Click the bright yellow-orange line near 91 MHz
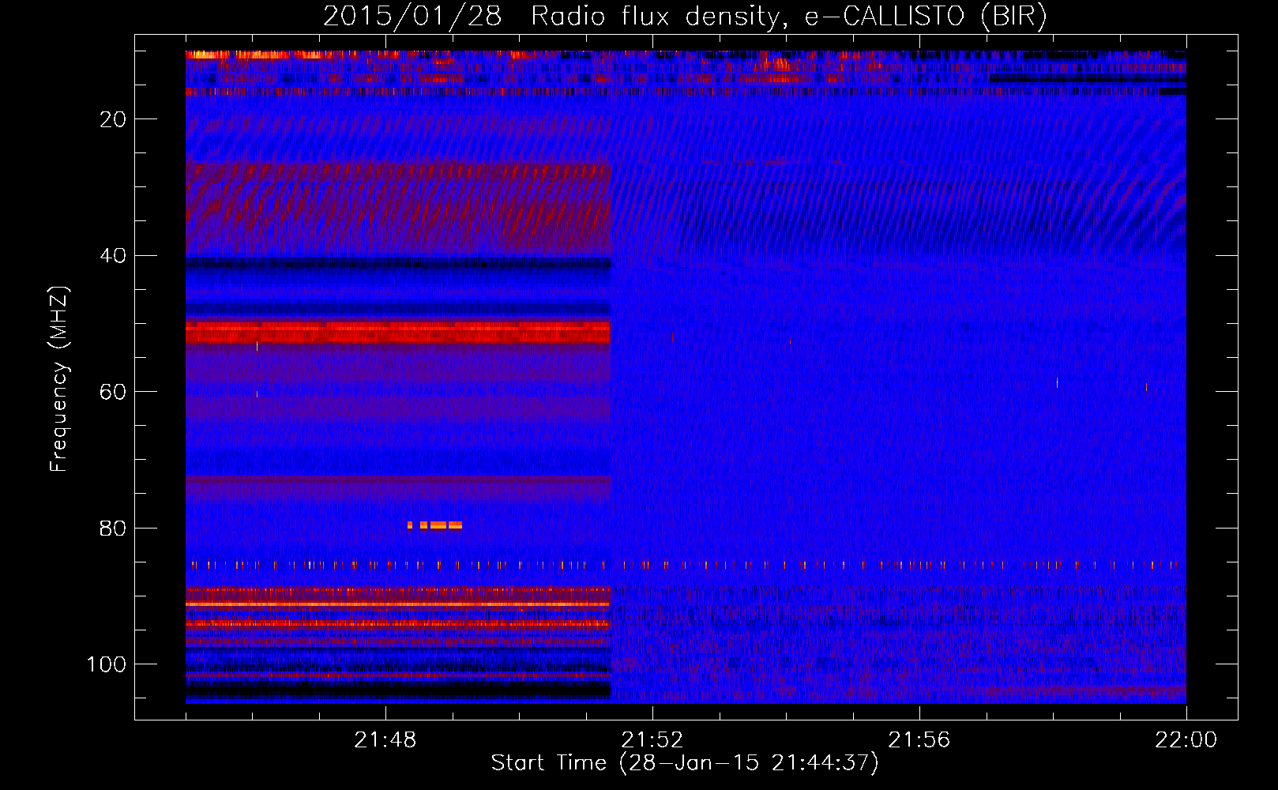This screenshot has width=1278, height=790. 398,604
